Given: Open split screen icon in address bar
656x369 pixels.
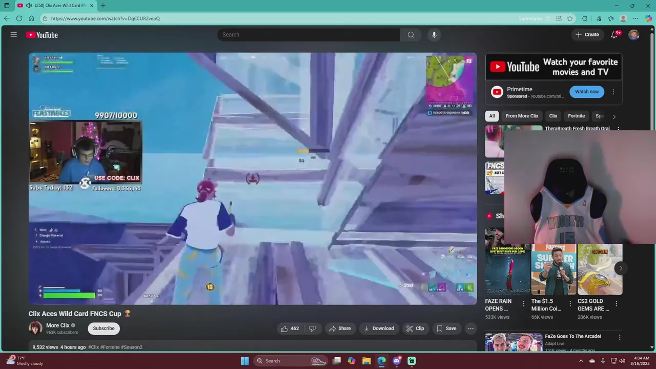Looking at the screenshot, I should (x=559, y=18).
